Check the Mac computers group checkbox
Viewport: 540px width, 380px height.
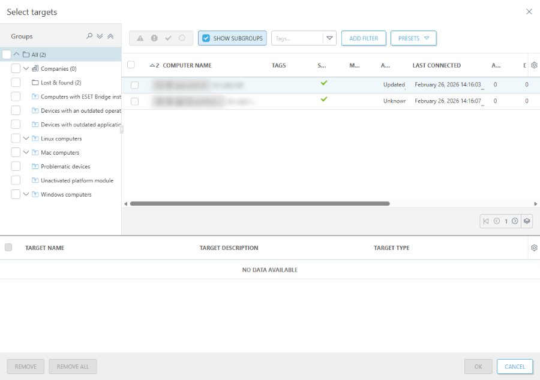pos(16,152)
